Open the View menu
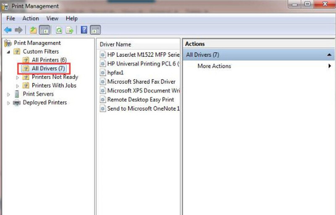The width and height of the screenshot is (336, 215). (52, 18)
